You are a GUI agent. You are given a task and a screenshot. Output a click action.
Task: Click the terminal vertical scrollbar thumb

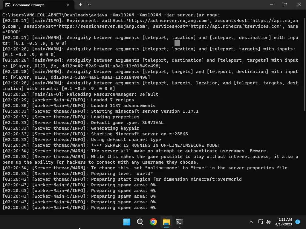304,64
